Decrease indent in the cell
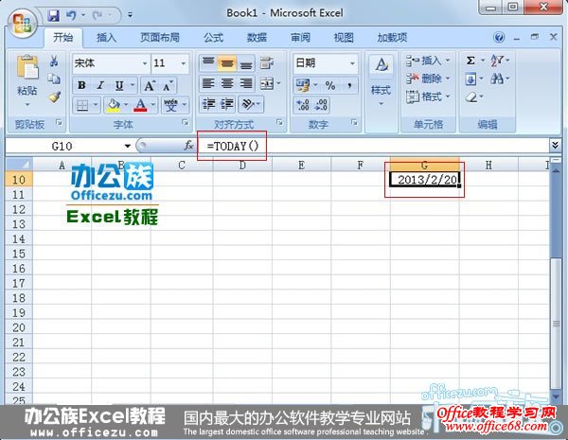 [x=208, y=104]
